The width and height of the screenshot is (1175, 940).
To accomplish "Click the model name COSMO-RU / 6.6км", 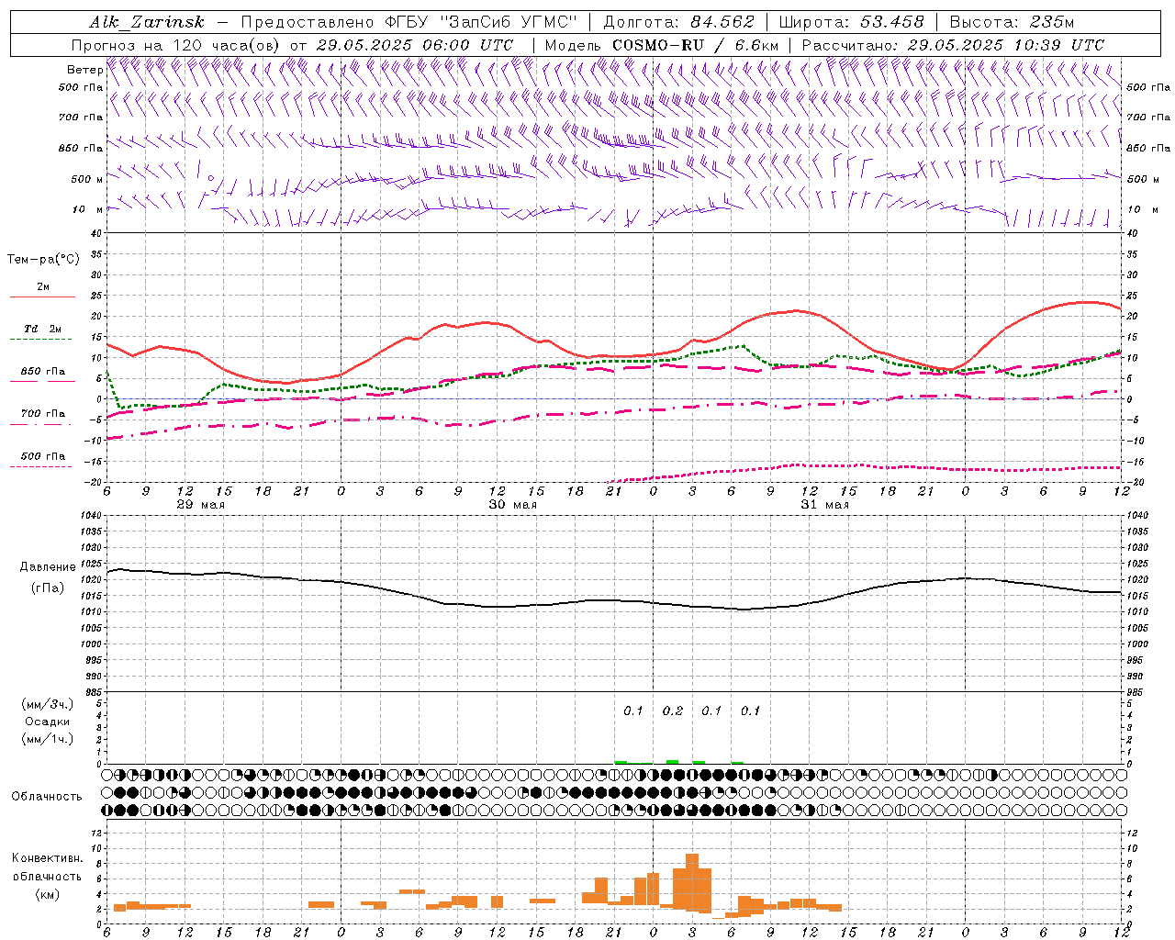I will tap(695, 45).
